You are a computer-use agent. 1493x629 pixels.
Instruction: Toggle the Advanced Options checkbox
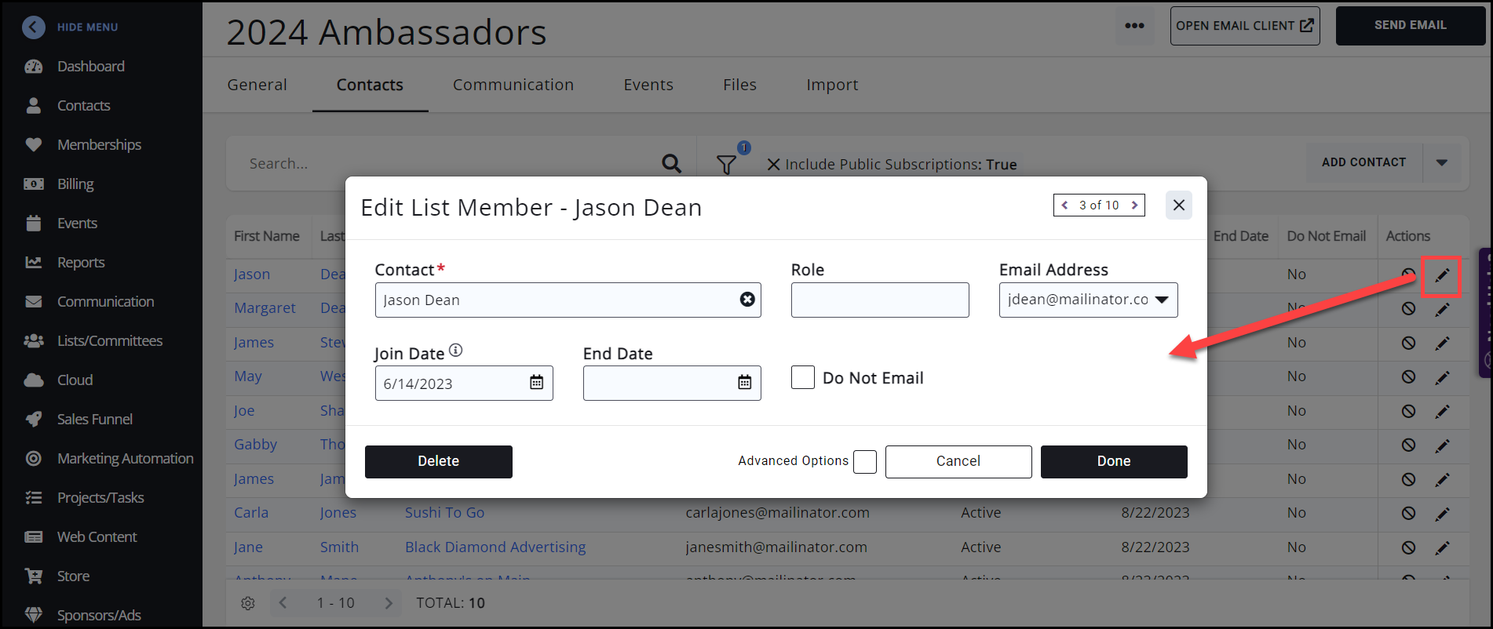[x=864, y=462]
